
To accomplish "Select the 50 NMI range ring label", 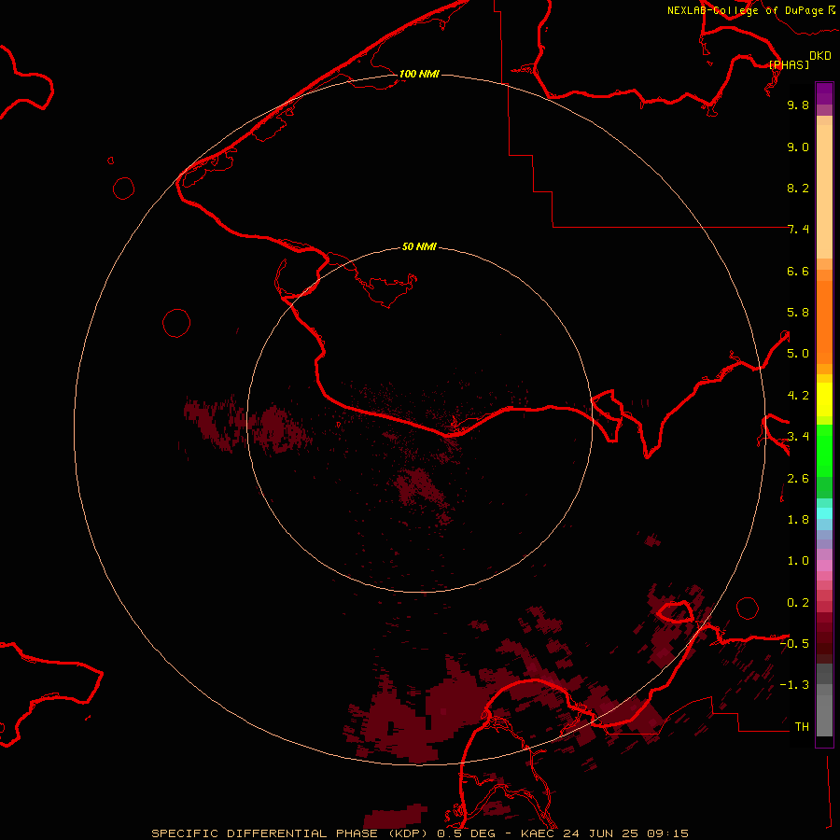I will coord(419,246).
